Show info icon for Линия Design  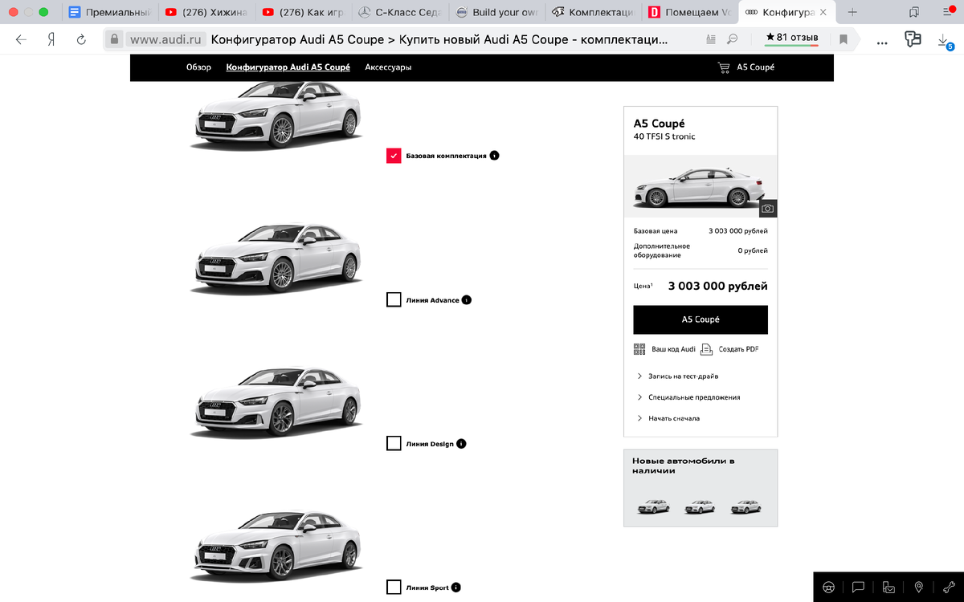(461, 444)
